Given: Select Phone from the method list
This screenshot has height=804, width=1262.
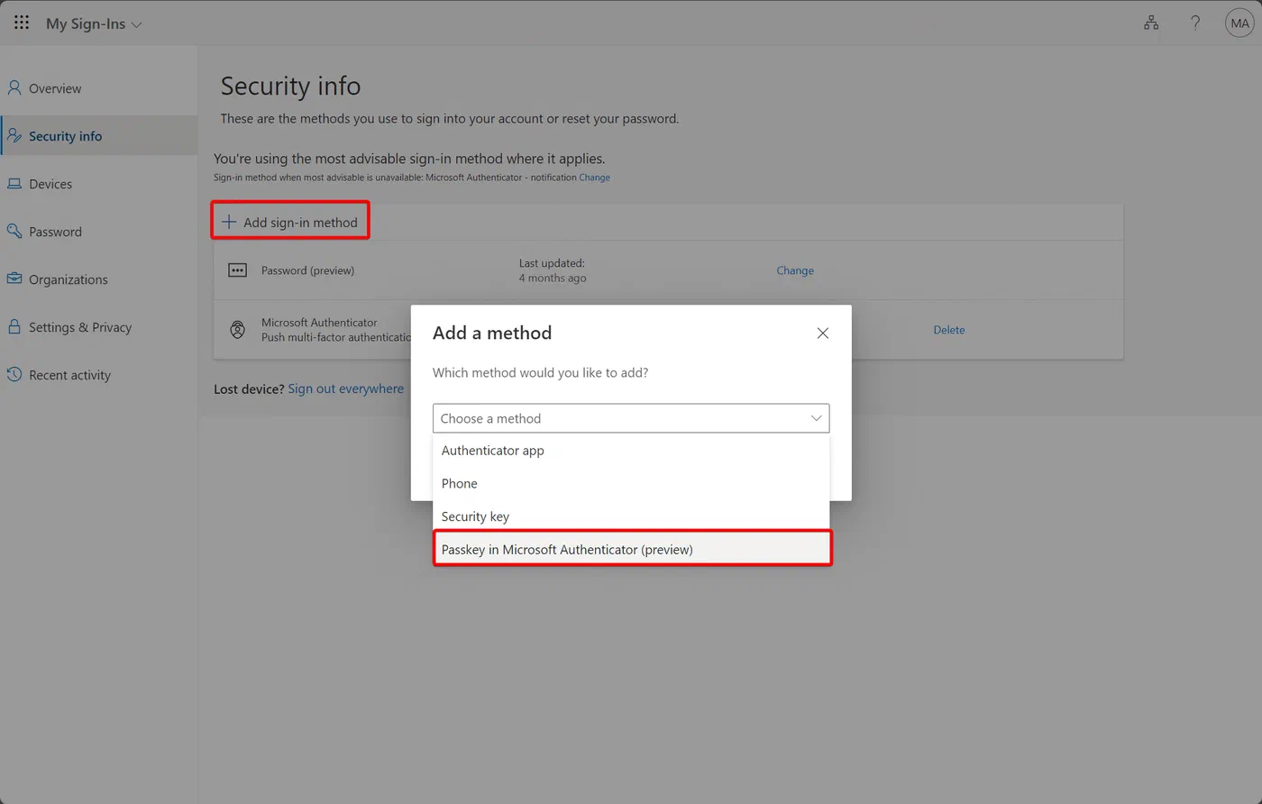Looking at the screenshot, I should pos(631,483).
